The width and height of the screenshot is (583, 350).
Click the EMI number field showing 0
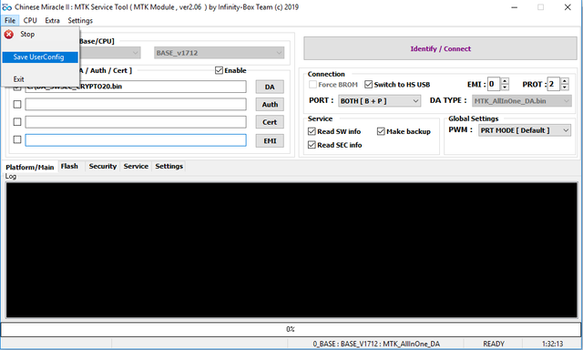click(494, 84)
